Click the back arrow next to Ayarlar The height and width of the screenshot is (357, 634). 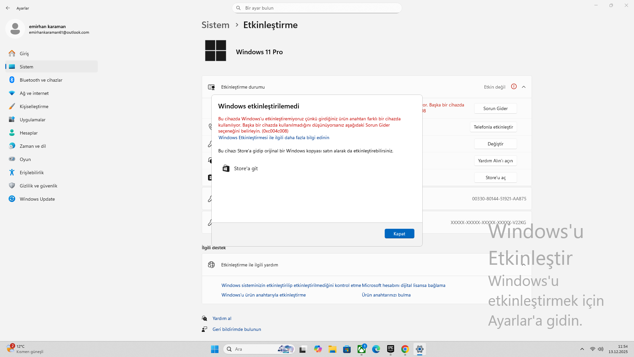tap(8, 8)
